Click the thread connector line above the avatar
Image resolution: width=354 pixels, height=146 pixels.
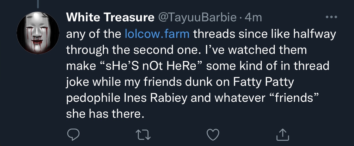[38, 3]
